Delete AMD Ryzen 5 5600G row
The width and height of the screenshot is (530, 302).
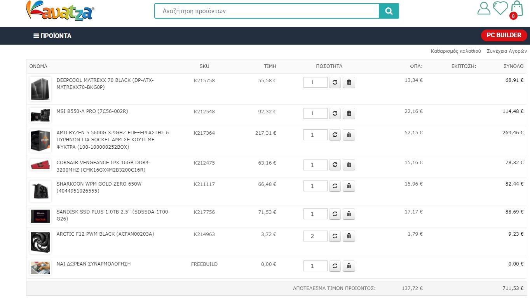point(349,135)
